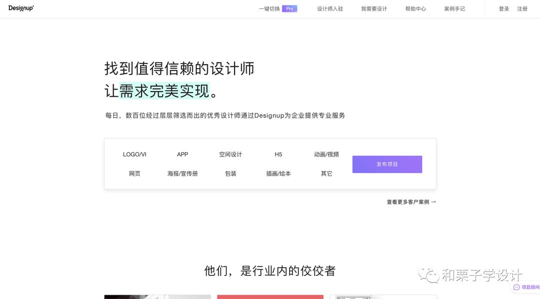Select the LOGO/VI category
The height and width of the screenshot is (299, 540).
coord(134,154)
